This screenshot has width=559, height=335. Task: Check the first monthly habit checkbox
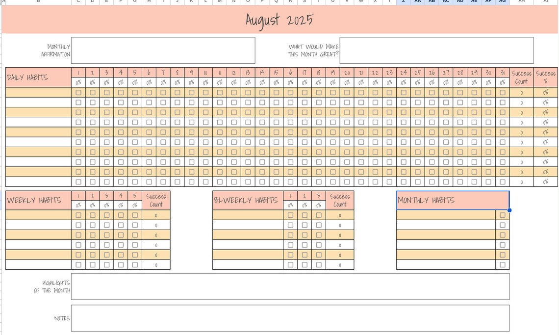(502, 215)
